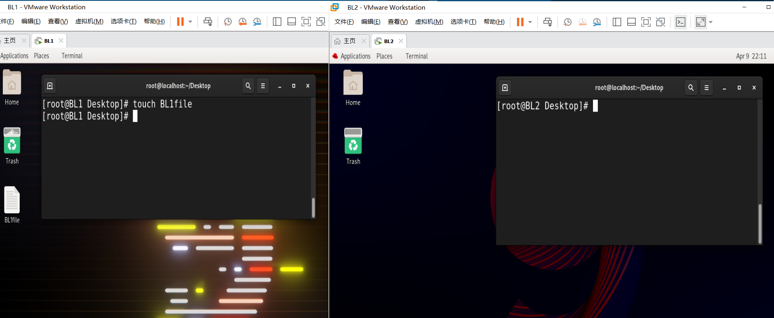Open 选项卡(T) menu in BL2 window
Screen dimensions: 774x318
click(463, 22)
